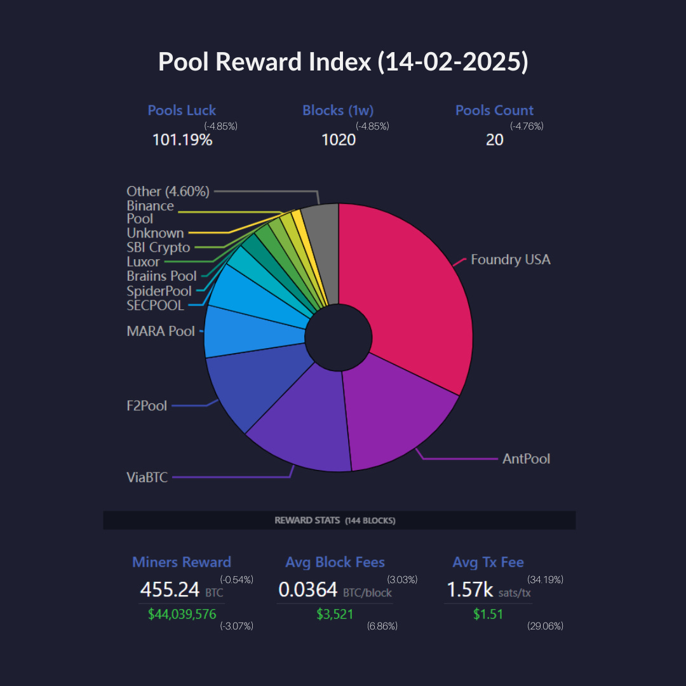Click the AntPool label
Image resolution: width=686 pixels, height=686 pixels.
pyautogui.click(x=526, y=459)
